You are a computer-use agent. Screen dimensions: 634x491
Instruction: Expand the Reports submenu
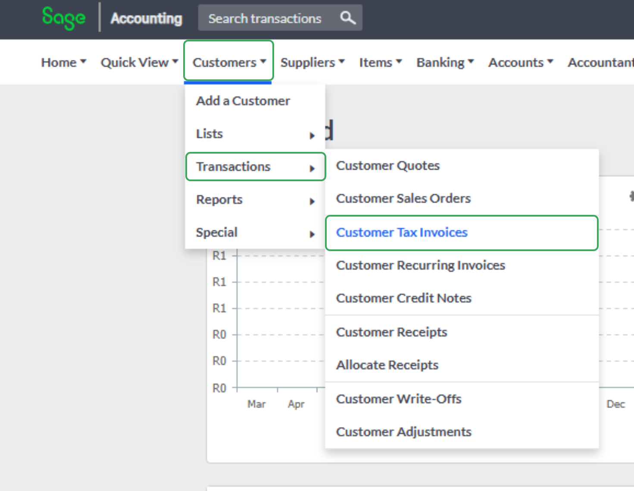tap(255, 199)
